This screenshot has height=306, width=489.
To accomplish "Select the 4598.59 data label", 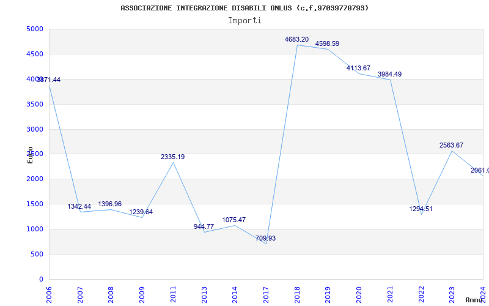I will pos(327,43).
